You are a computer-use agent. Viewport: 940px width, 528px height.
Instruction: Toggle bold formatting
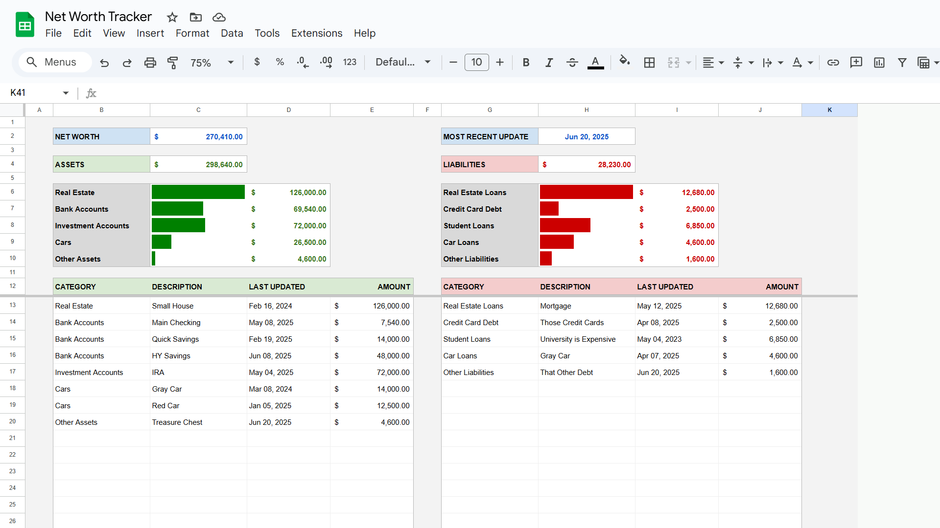pyautogui.click(x=526, y=63)
